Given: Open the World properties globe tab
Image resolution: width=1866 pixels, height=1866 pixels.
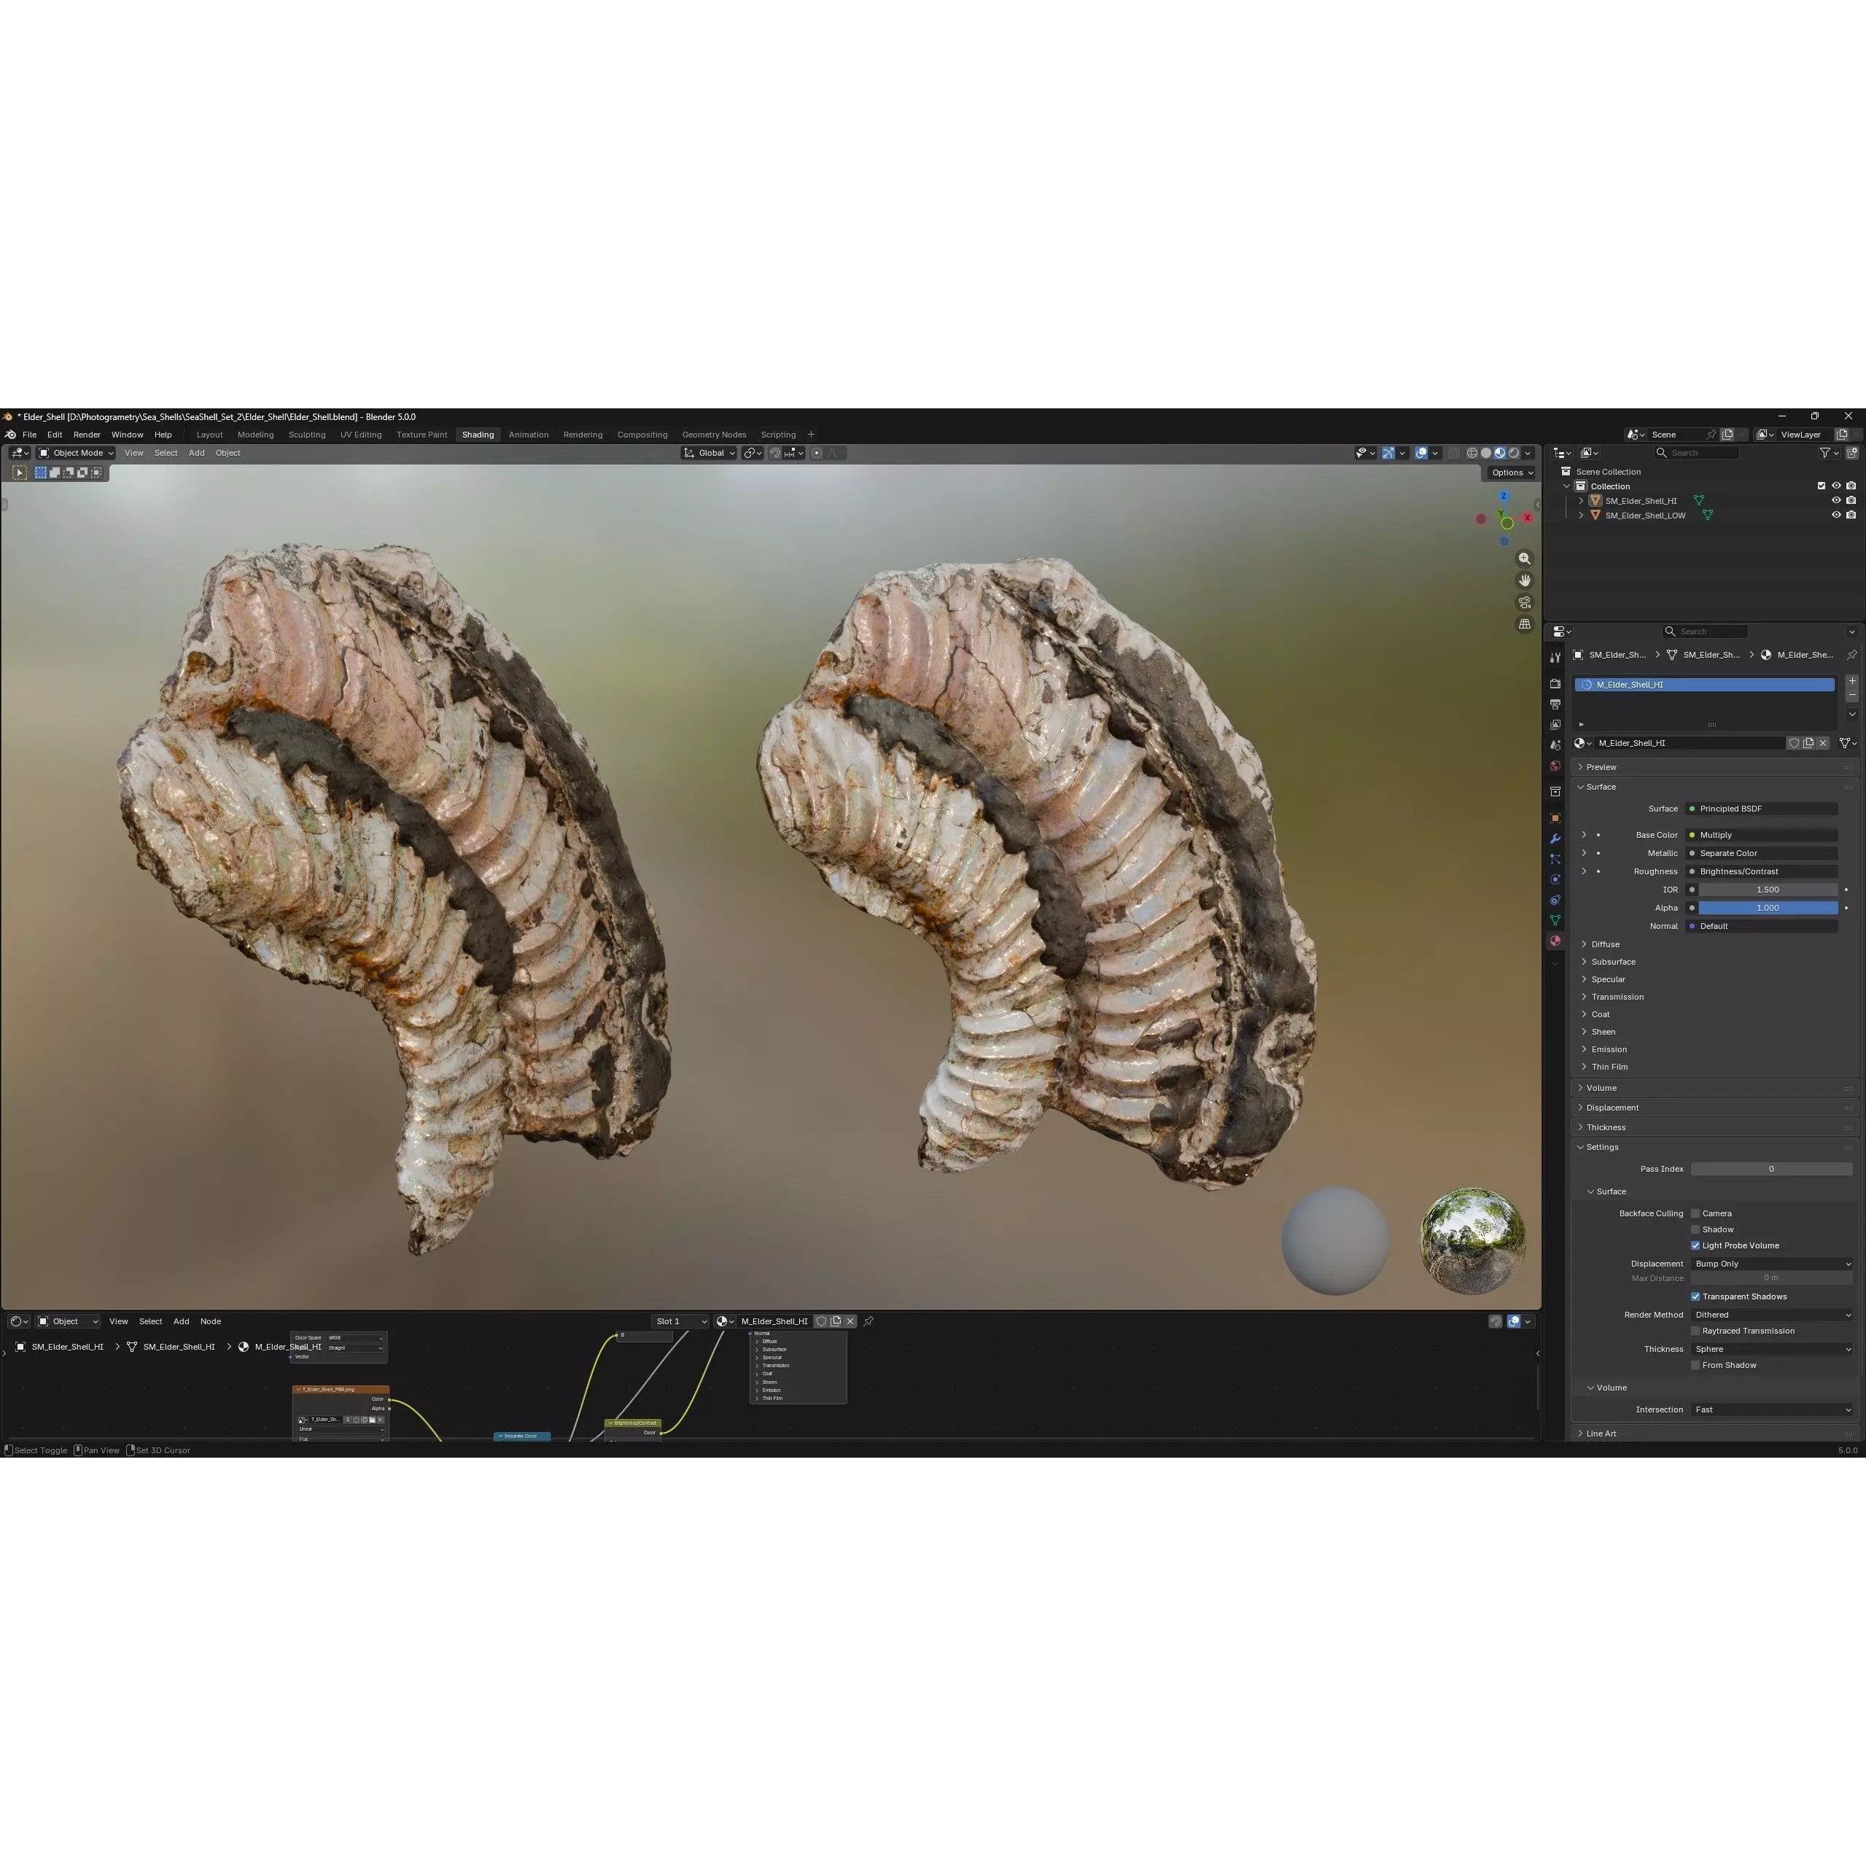Looking at the screenshot, I should coord(1555,765).
